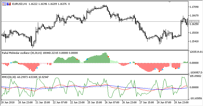Image resolution: width=203 pixels, height=106 pixels.
Task: Click the 1.15410 price axis label
Action: pyautogui.click(x=194, y=41)
